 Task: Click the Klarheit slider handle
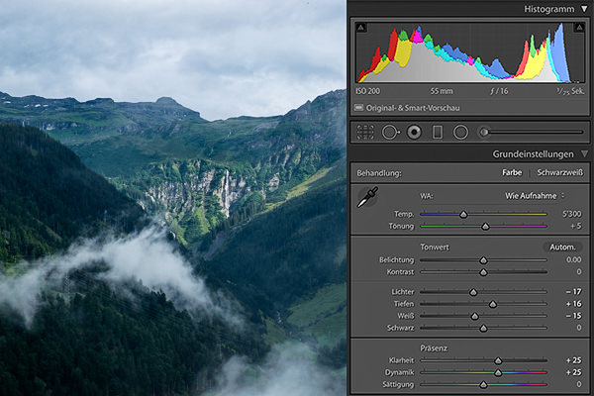[498, 361]
